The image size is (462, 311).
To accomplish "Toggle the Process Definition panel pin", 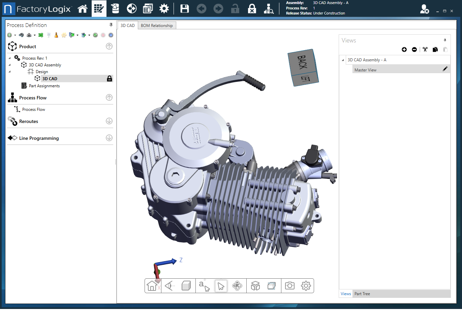I will (111, 25).
